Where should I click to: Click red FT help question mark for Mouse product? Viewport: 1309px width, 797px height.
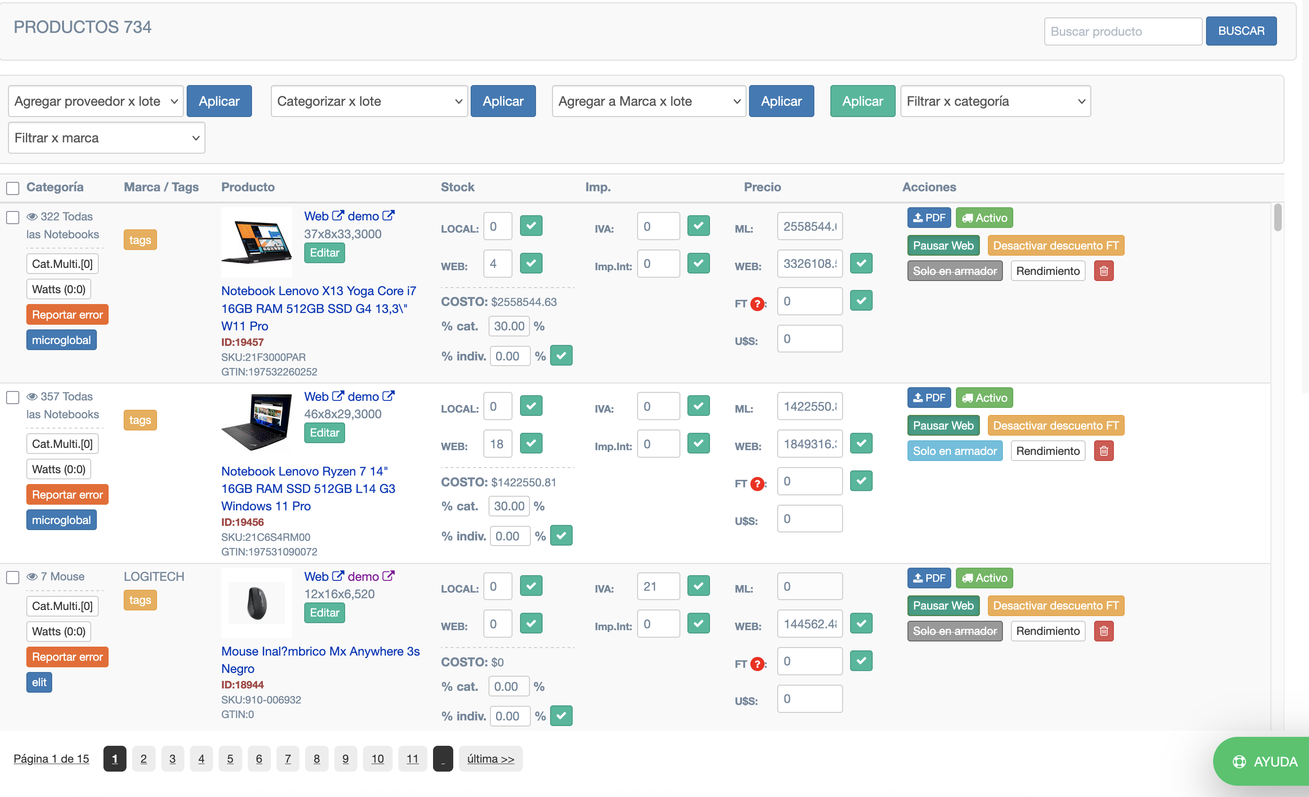click(757, 664)
